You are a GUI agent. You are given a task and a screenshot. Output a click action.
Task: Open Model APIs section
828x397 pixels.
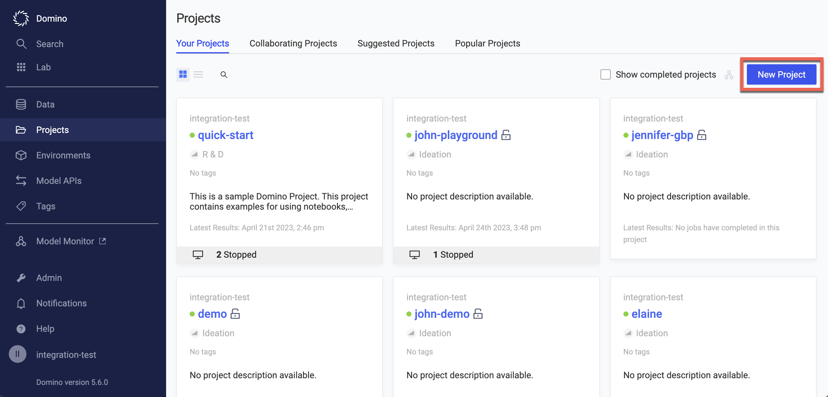59,181
